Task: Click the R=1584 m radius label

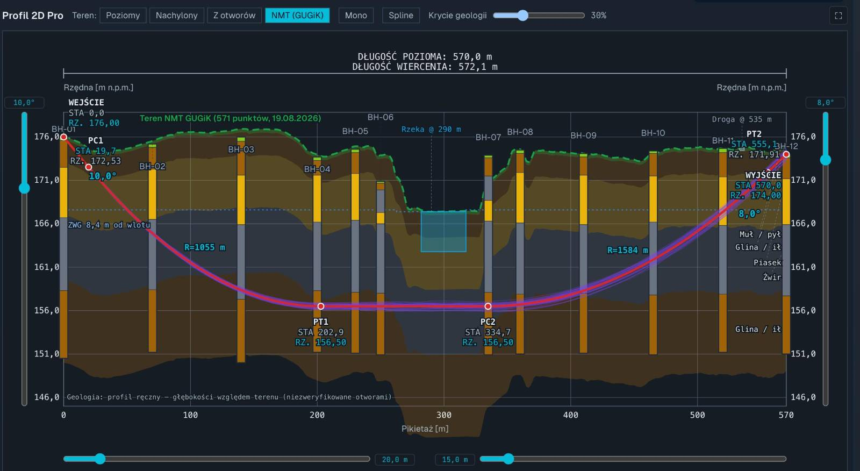Action: tap(628, 250)
